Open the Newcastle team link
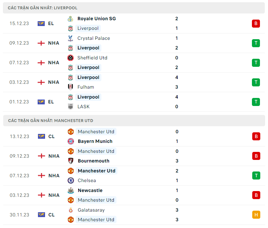 [x=90, y=190]
